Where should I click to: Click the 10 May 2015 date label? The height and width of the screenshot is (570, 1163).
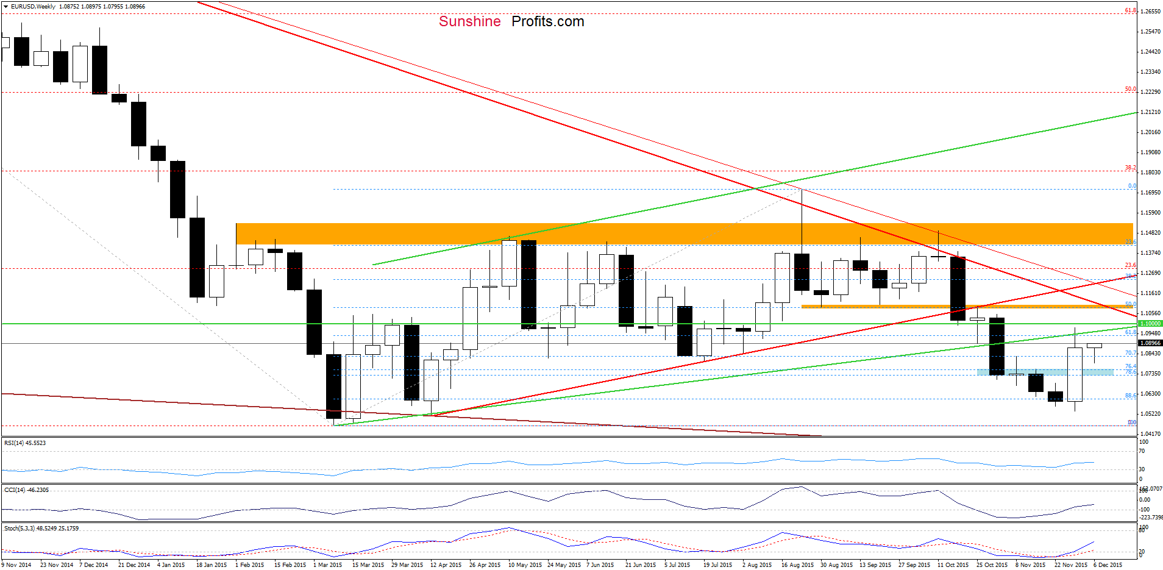(525, 565)
